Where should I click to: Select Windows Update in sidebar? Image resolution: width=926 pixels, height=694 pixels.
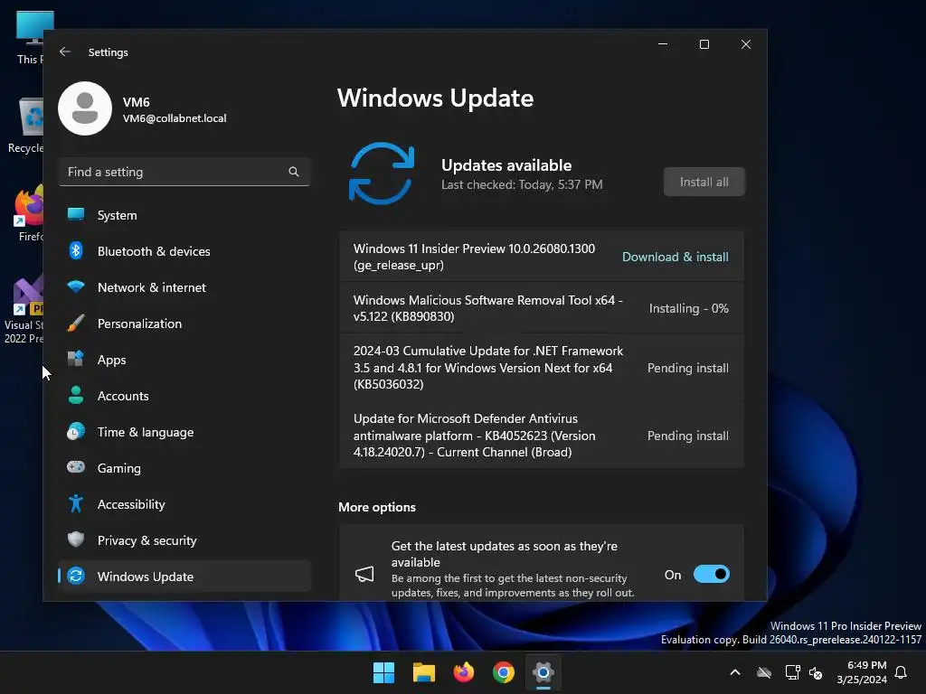pyautogui.click(x=184, y=576)
